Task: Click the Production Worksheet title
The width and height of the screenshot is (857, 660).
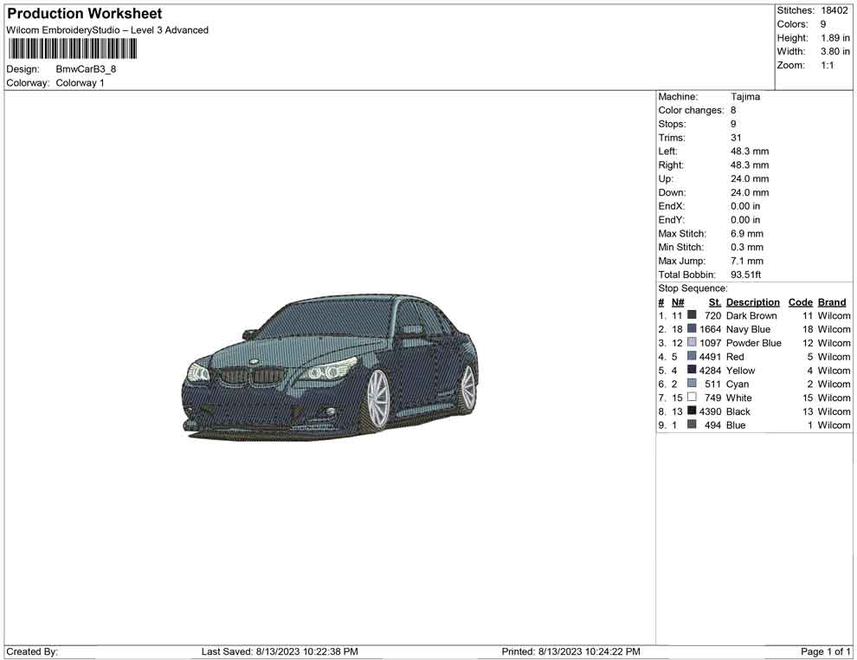Action: [84, 14]
